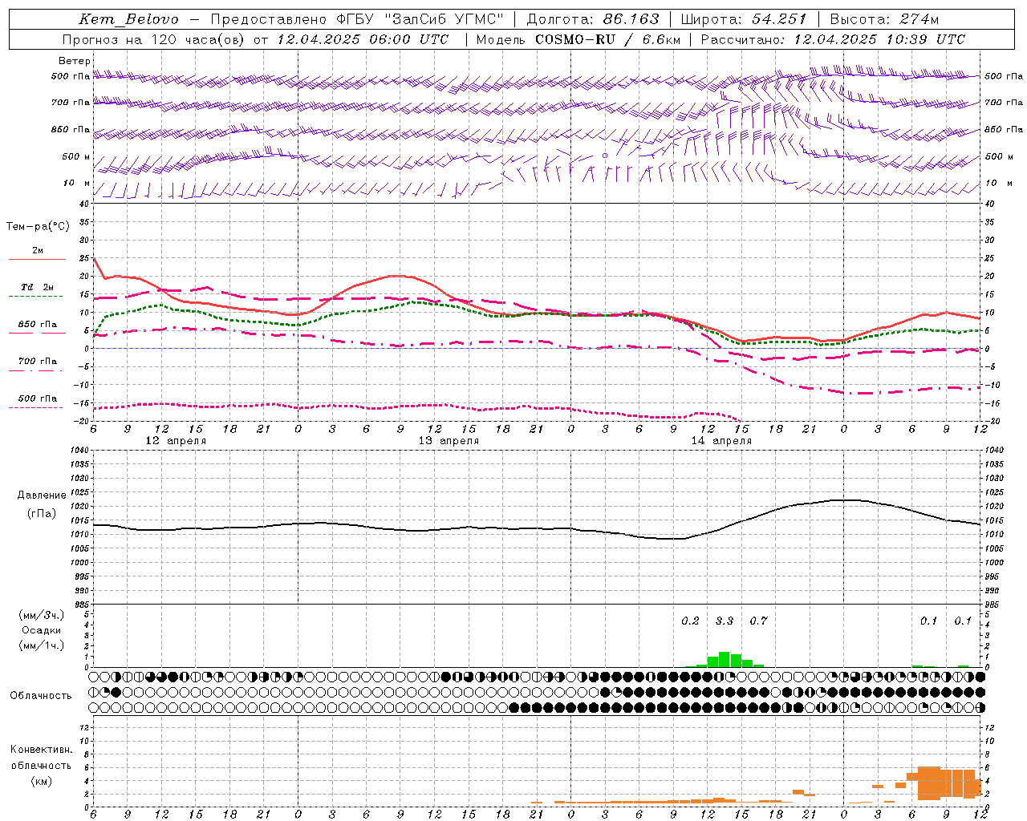
Task: Select the Давление panel label
Action: point(42,495)
